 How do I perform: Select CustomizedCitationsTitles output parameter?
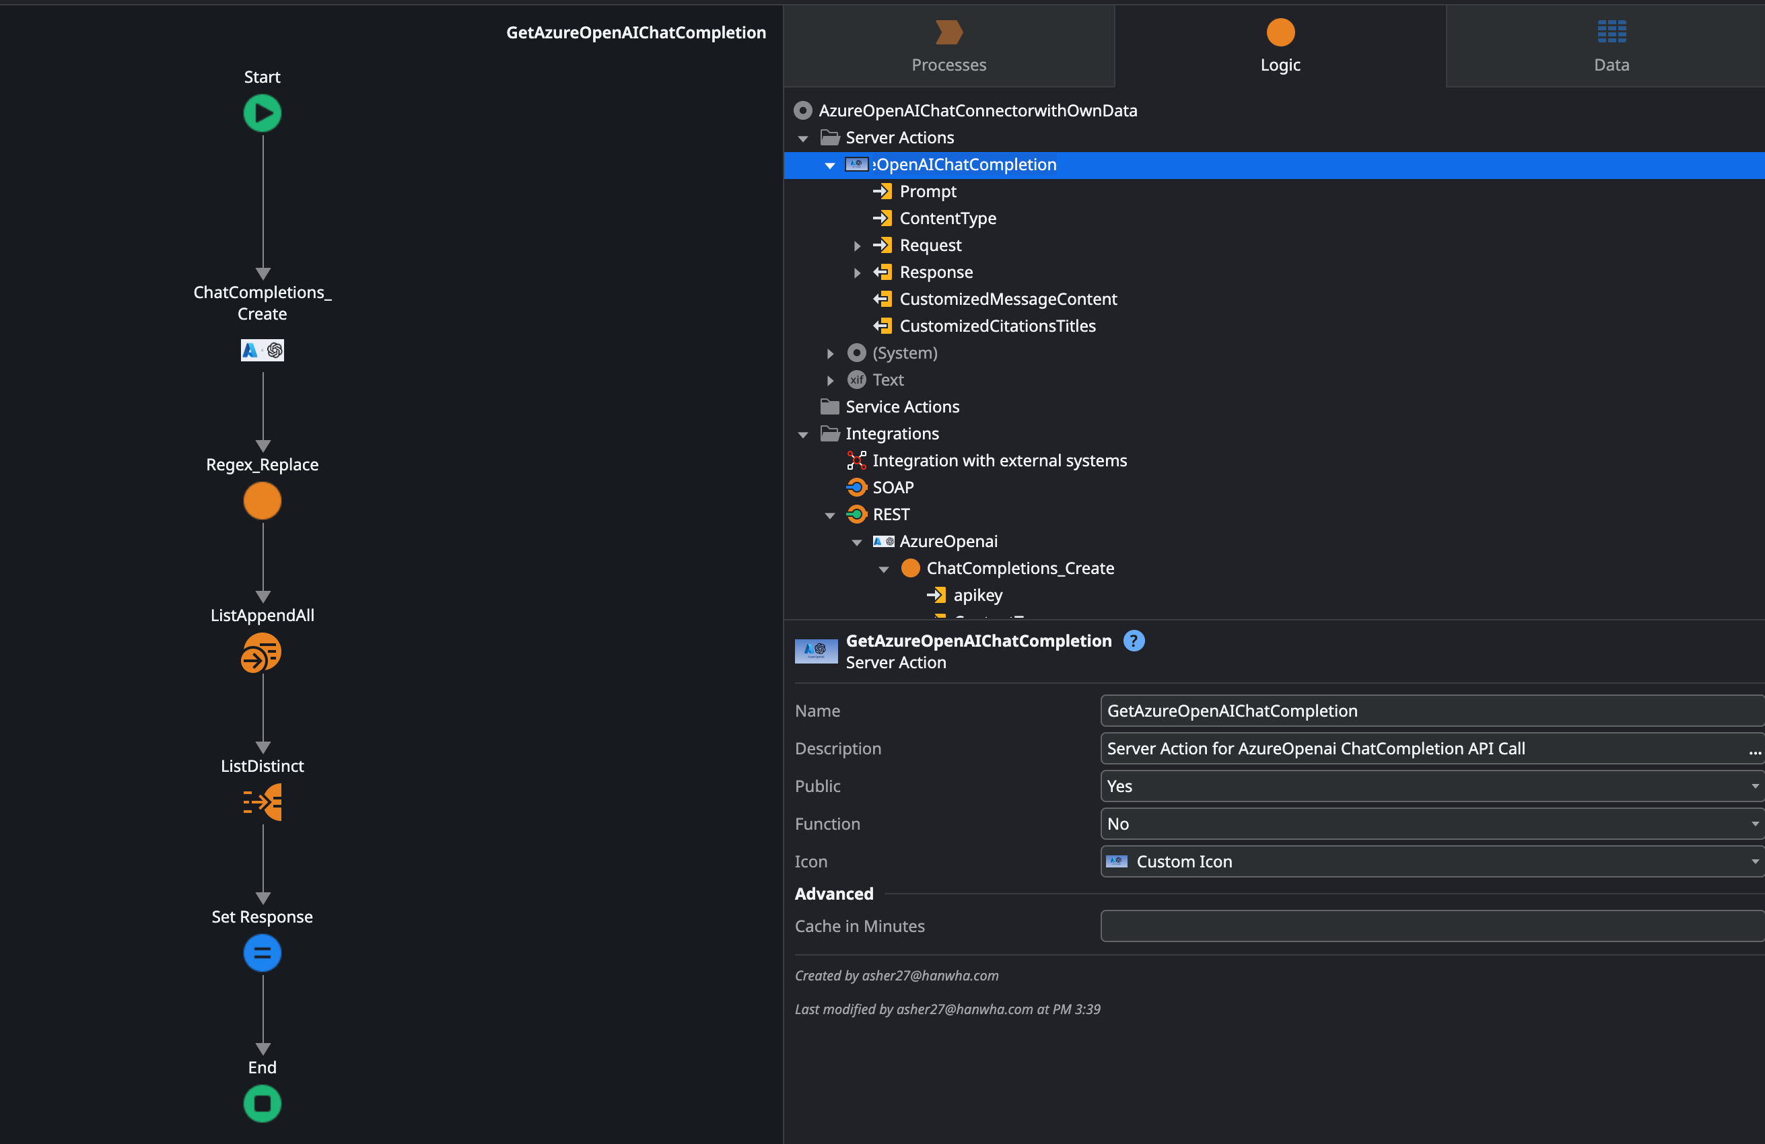tap(997, 326)
